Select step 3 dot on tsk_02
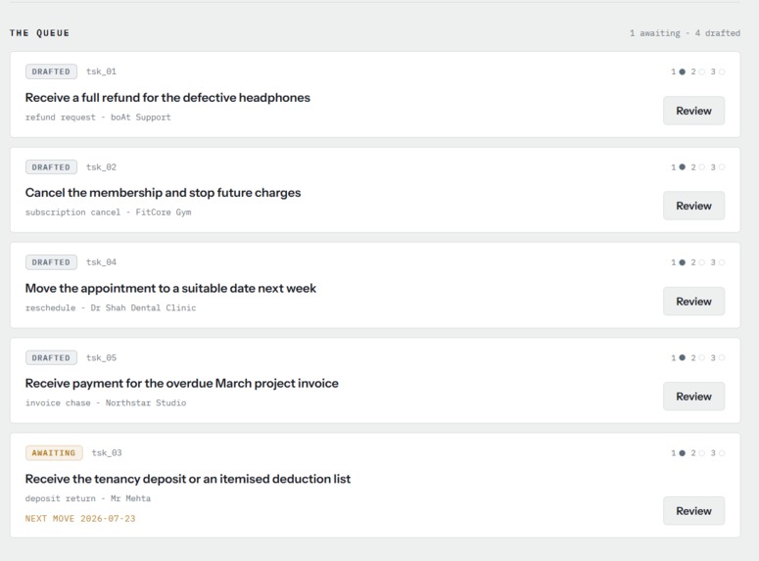Viewport: 759px width, 561px height. (x=722, y=167)
